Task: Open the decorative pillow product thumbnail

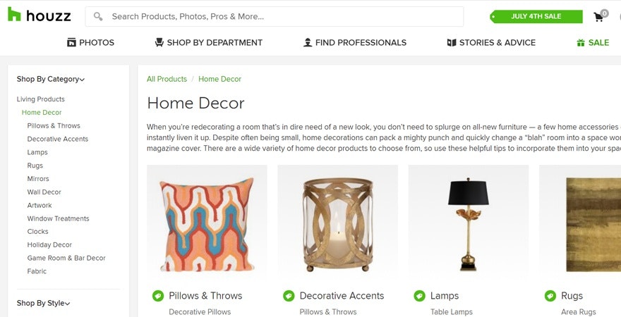Action: click(x=207, y=224)
